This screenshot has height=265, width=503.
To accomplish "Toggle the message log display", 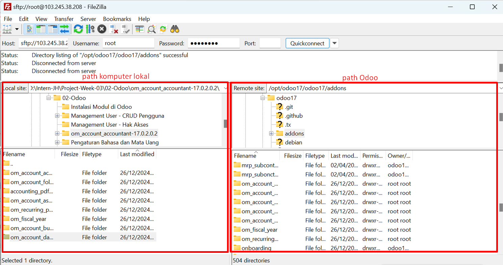I will point(29,29).
